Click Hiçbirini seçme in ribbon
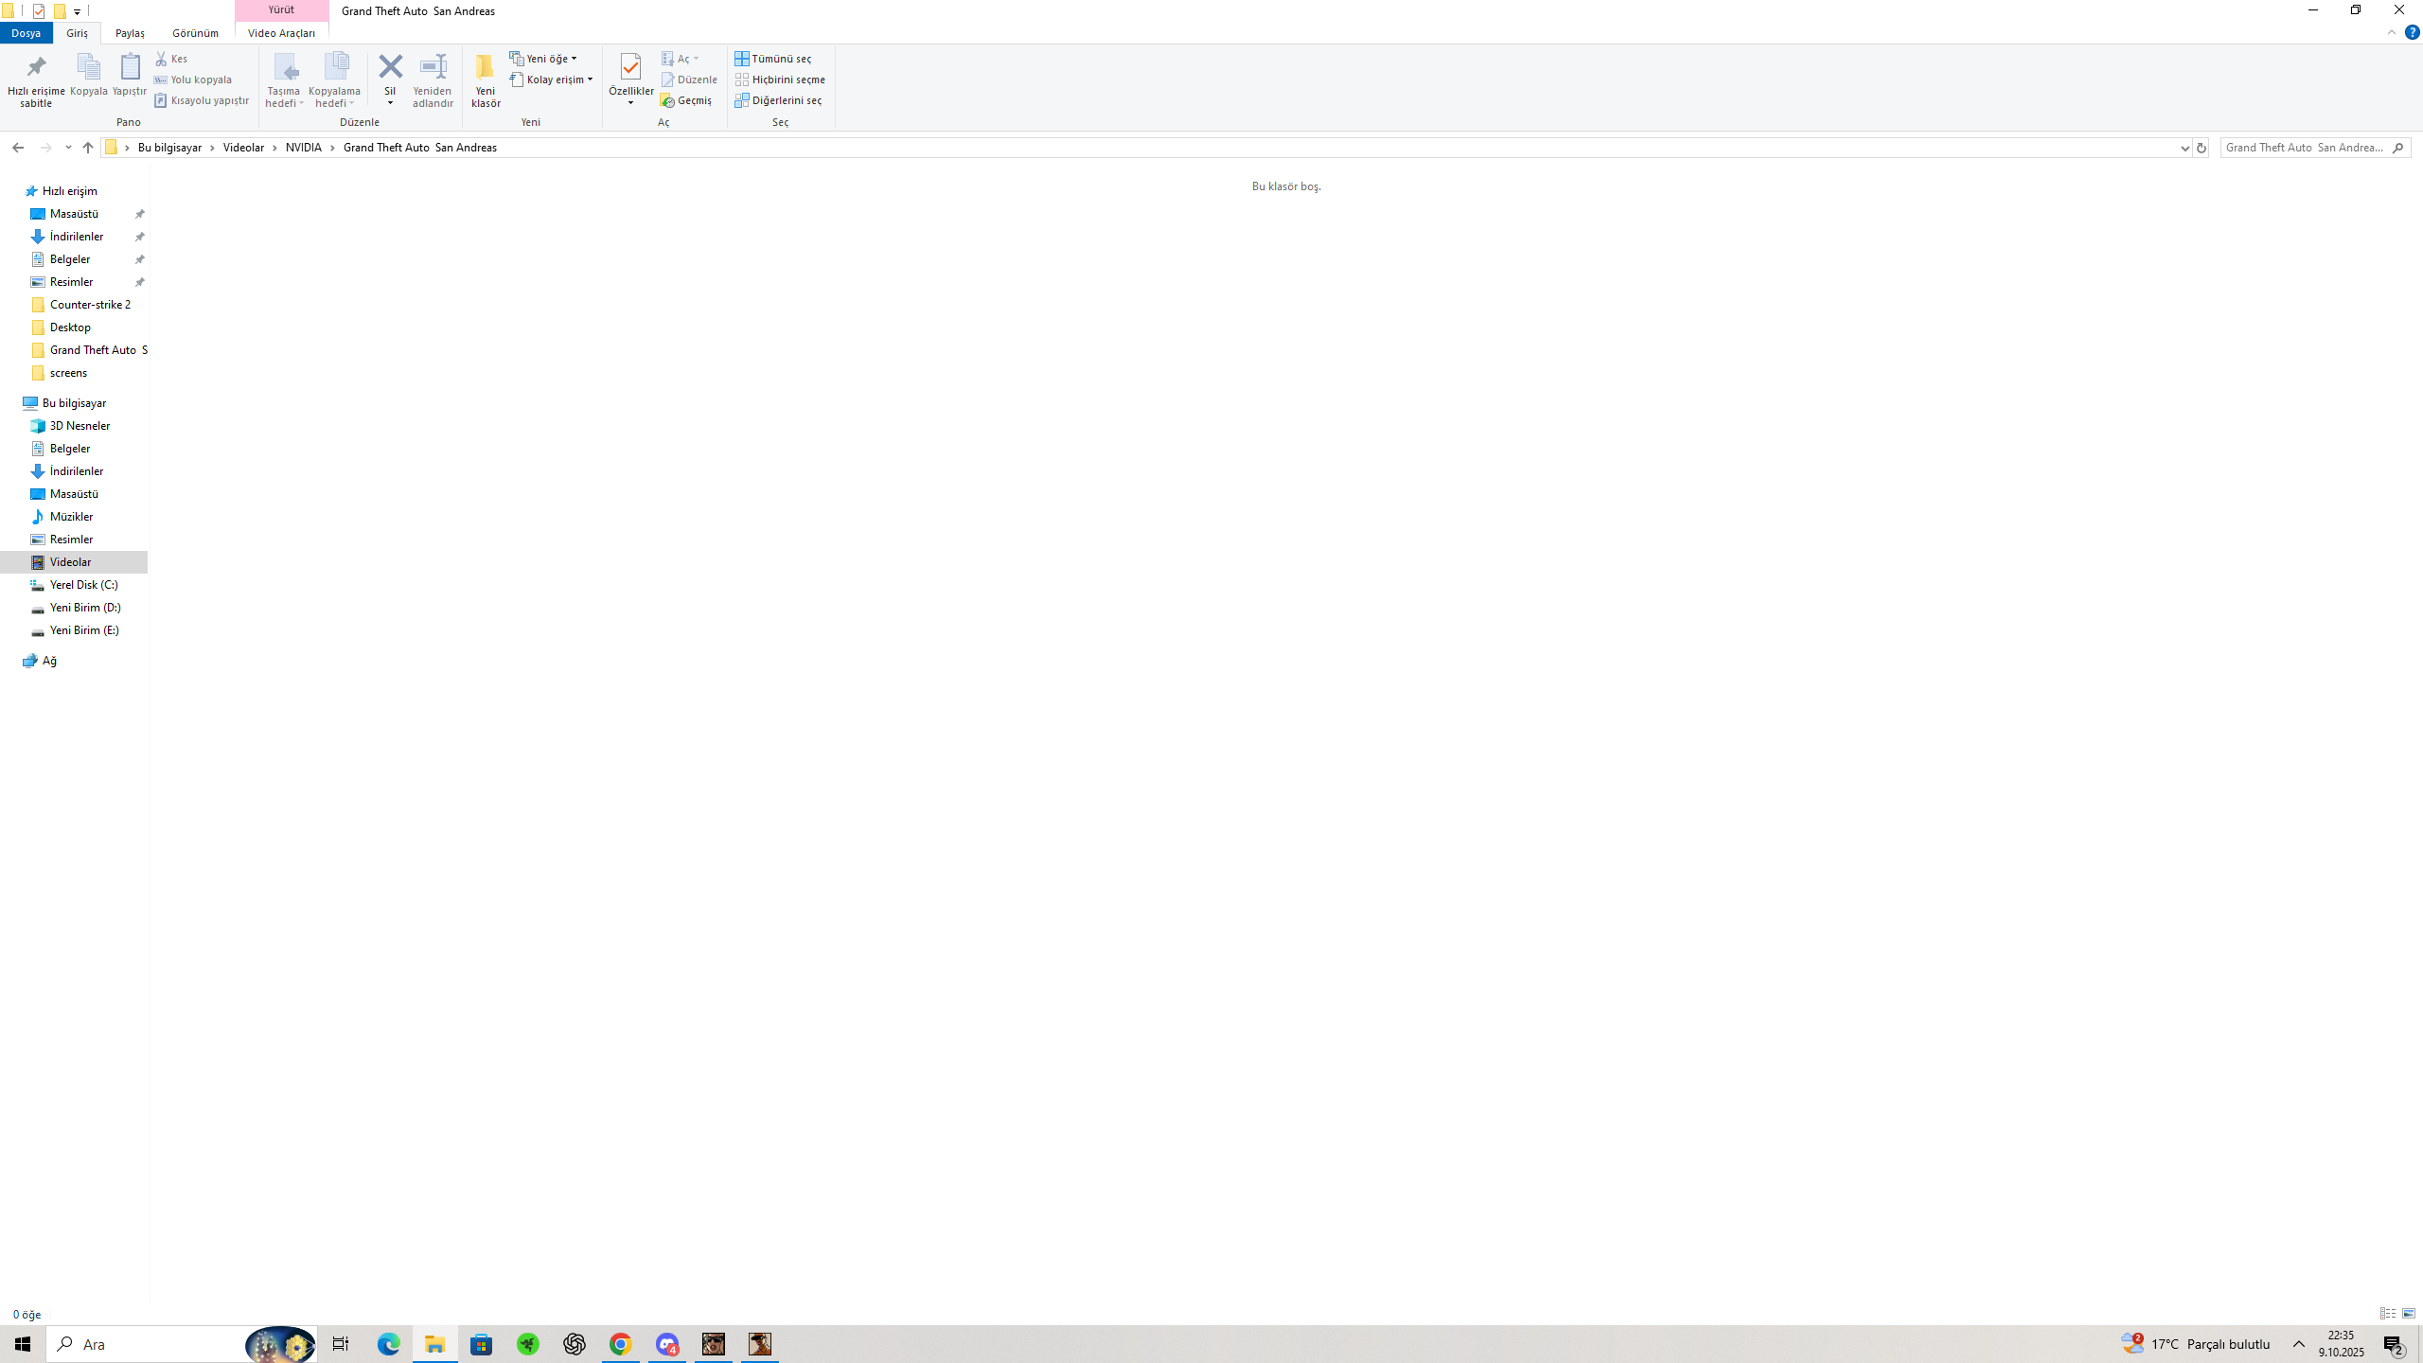This screenshot has height=1363, width=2423. click(x=780, y=80)
